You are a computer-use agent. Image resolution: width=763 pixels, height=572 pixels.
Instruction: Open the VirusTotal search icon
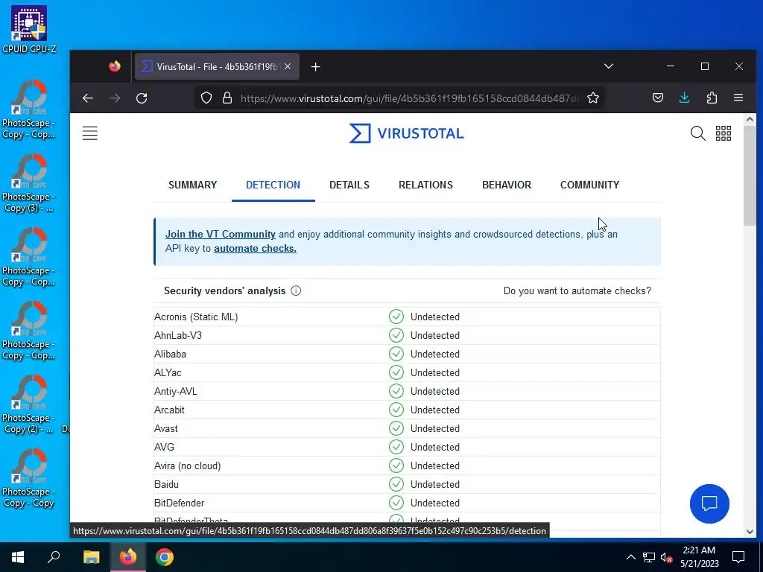[697, 133]
